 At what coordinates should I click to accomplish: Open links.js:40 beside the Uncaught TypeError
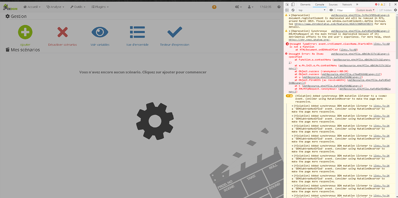tap(381, 44)
